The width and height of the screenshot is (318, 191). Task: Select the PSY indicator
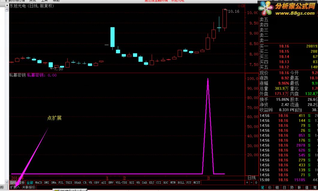pyautogui.click(x=189, y=183)
